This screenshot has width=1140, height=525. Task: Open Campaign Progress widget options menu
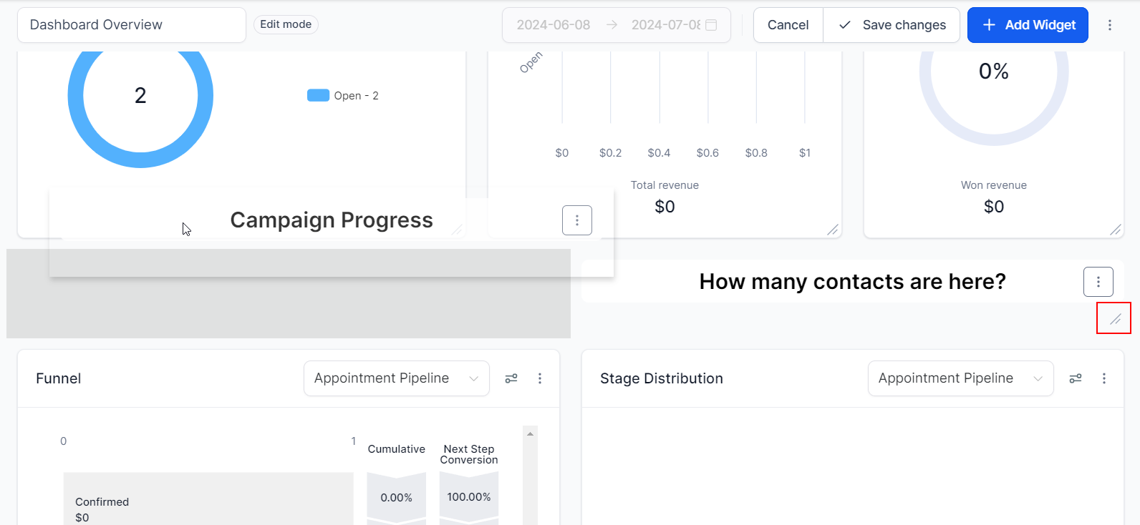tap(576, 220)
